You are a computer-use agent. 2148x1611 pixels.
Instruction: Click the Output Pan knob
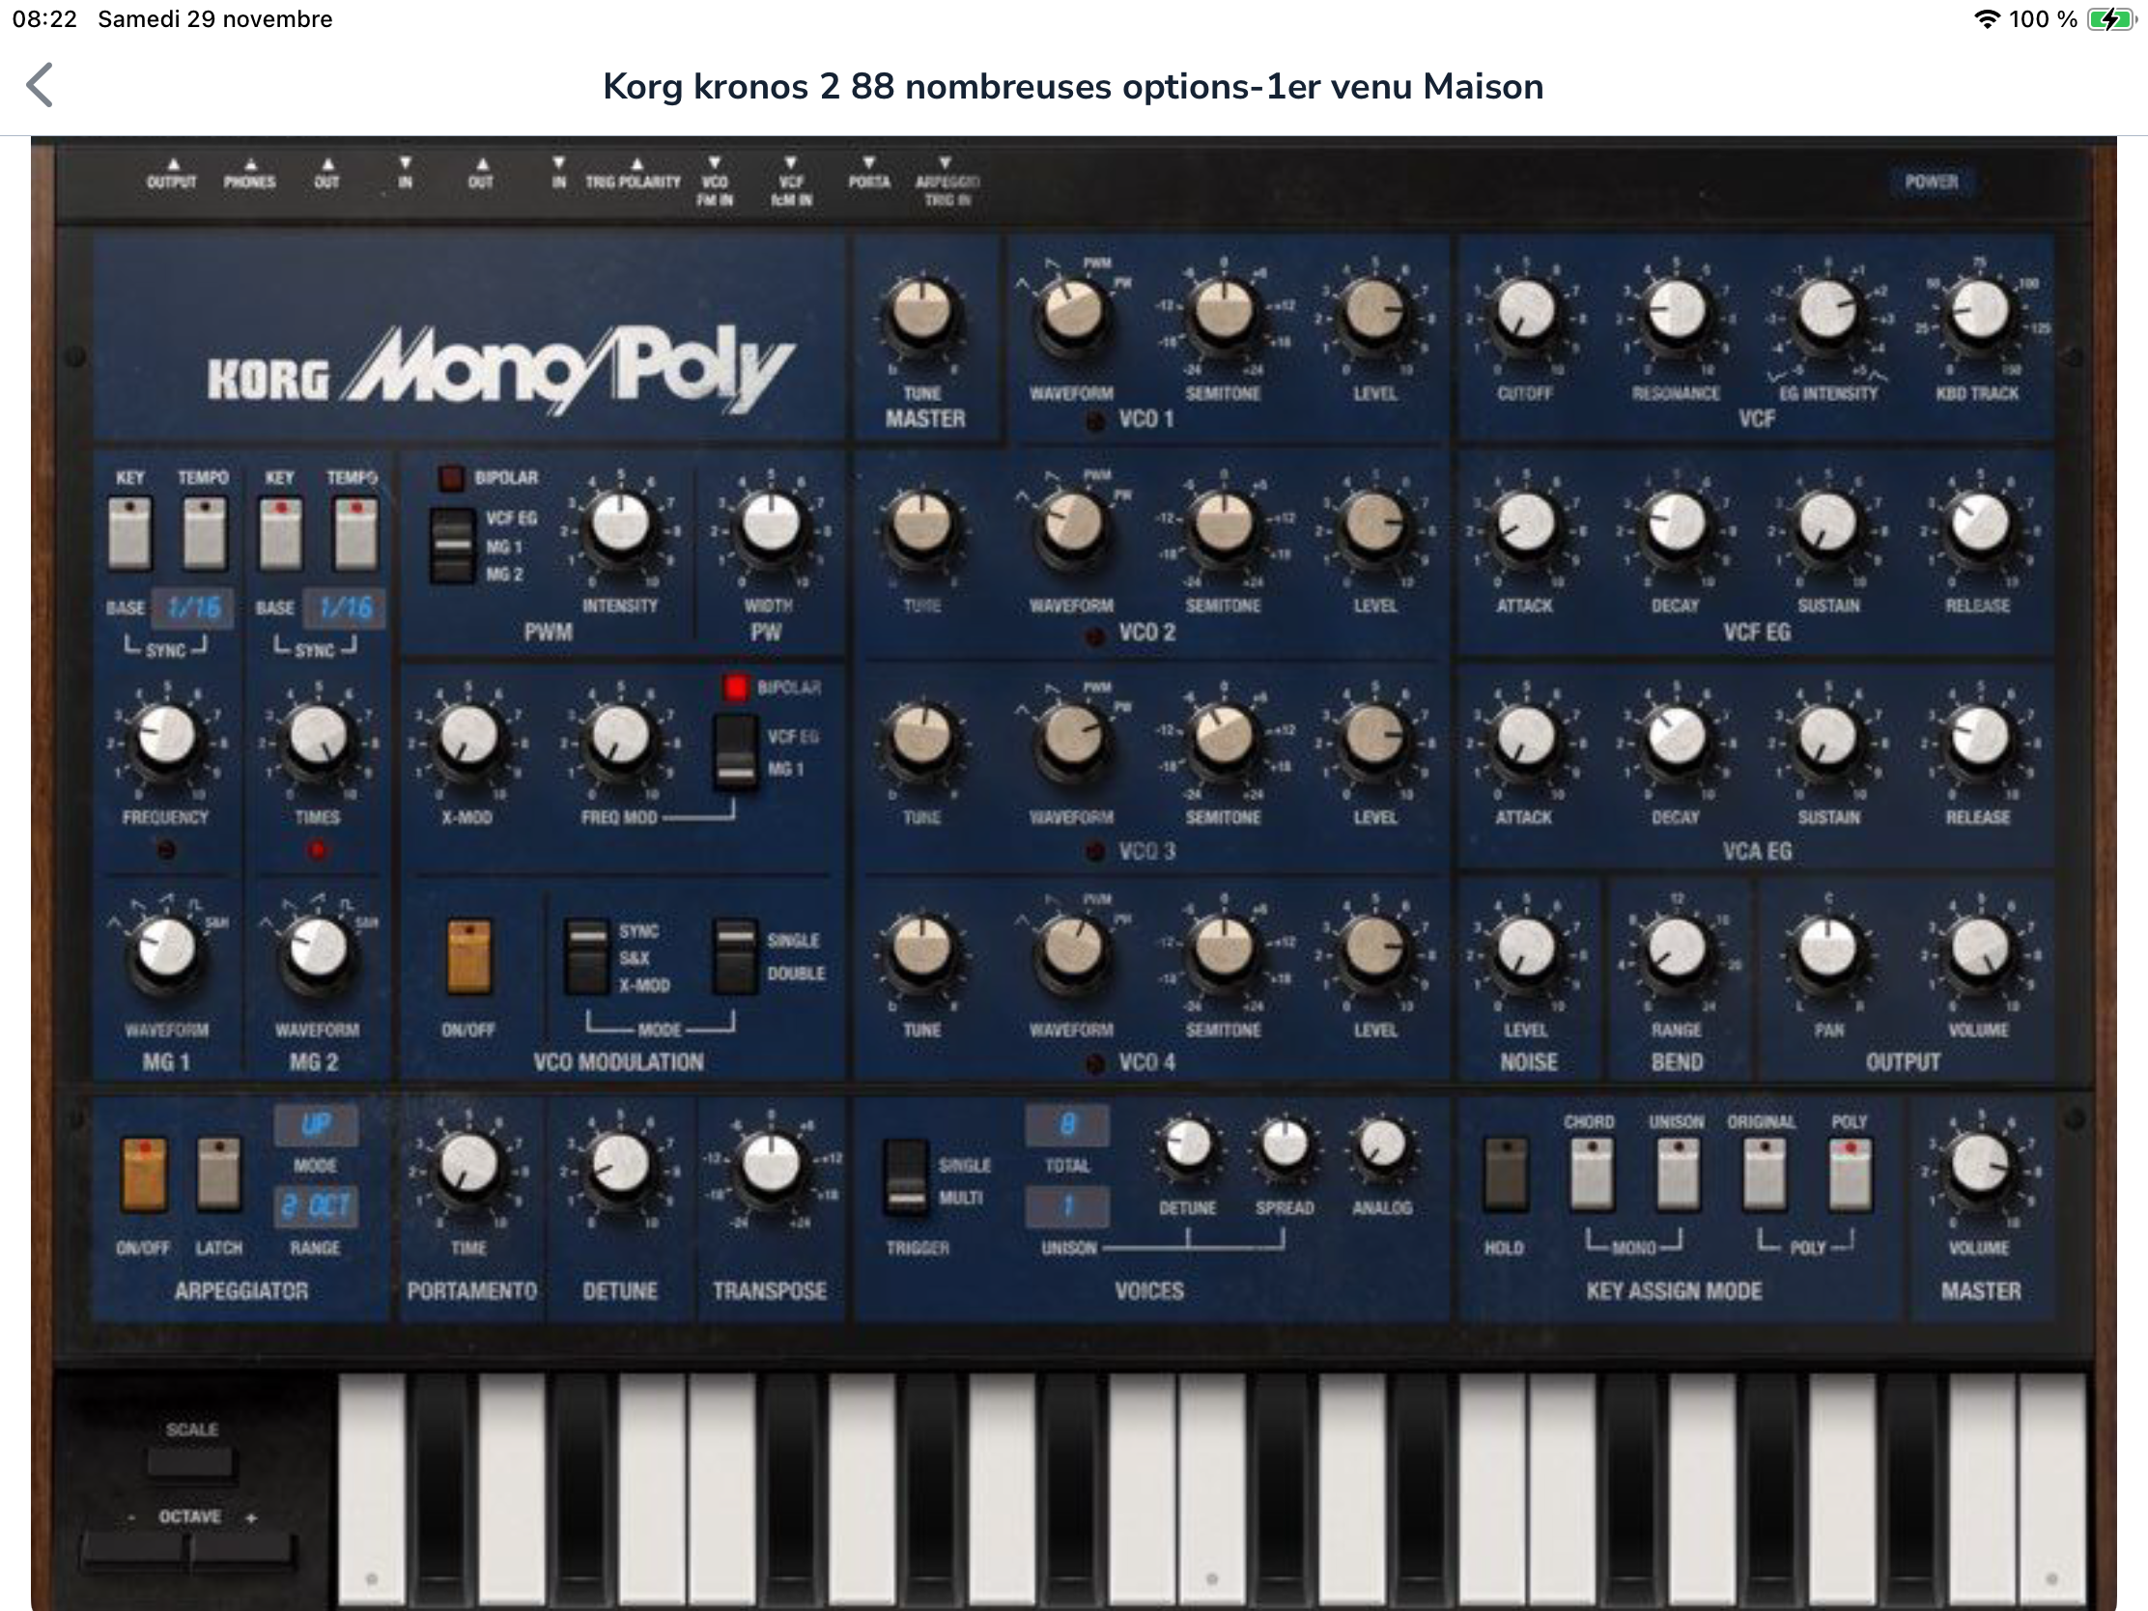1827,948
